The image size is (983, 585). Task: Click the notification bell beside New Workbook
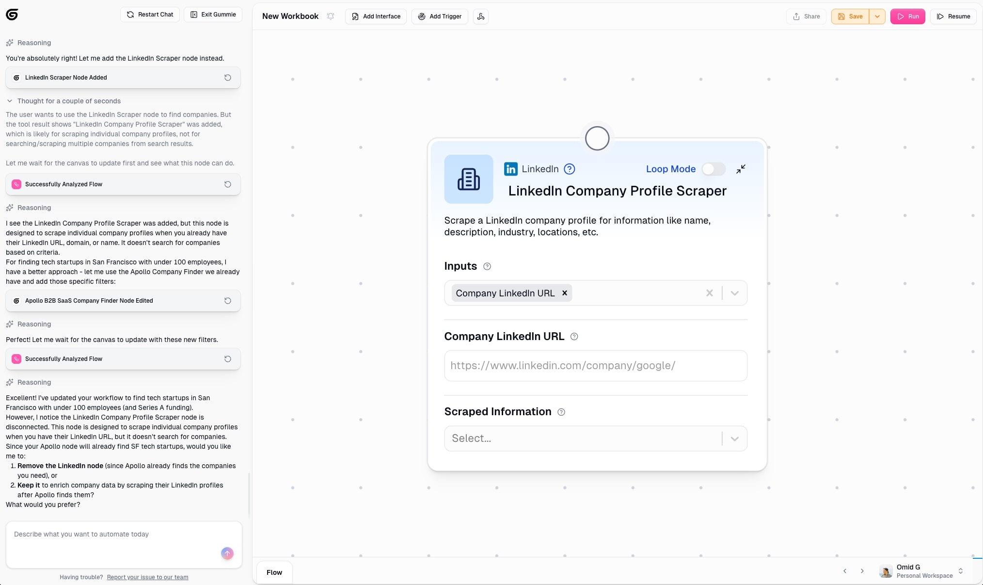(331, 16)
